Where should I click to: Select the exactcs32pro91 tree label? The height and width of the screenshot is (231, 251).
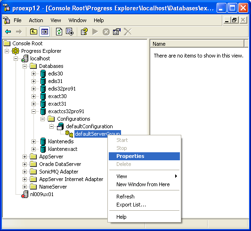(66, 111)
